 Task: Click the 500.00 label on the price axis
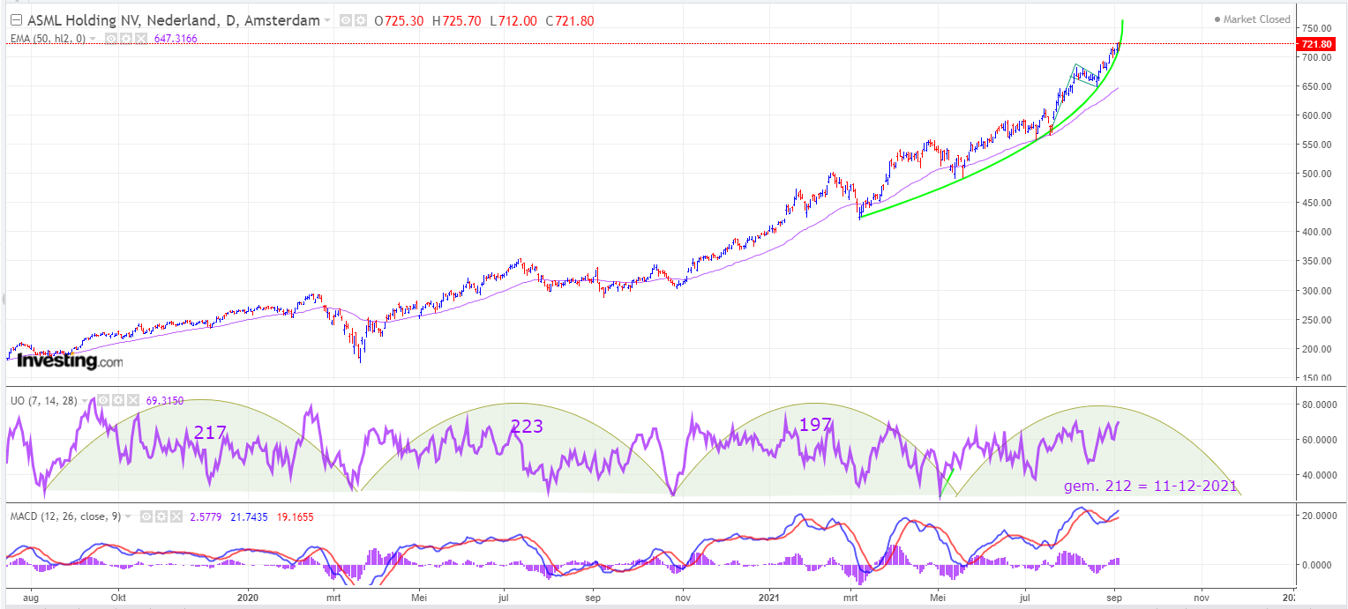(x=1315, y=174)
